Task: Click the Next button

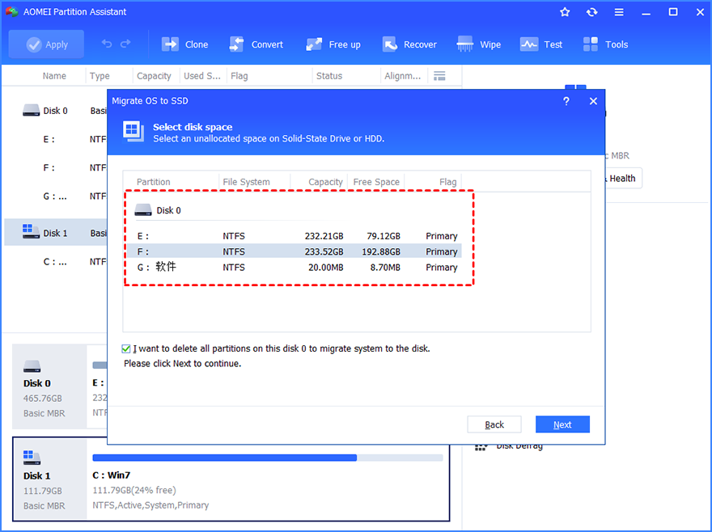Action: (x=562, y=424)
